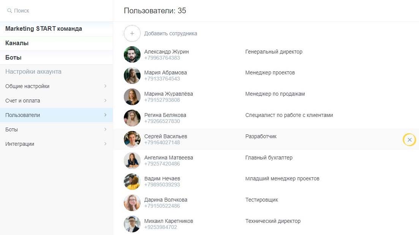
Task: Open the top Боты section in bold
Action: 13,58
